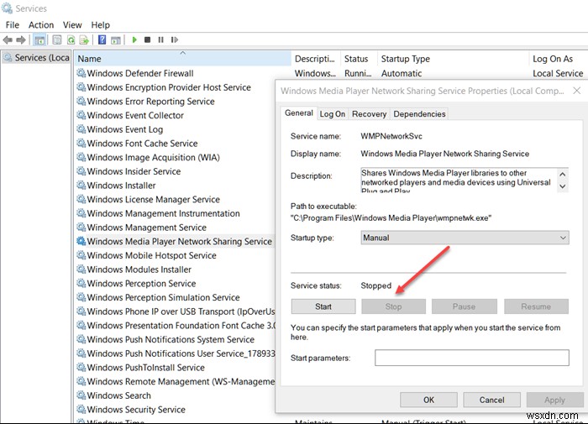Viewport: 588px width, 424px height.
Task: Click OK in the properties dialog
Action: (428, 400)
